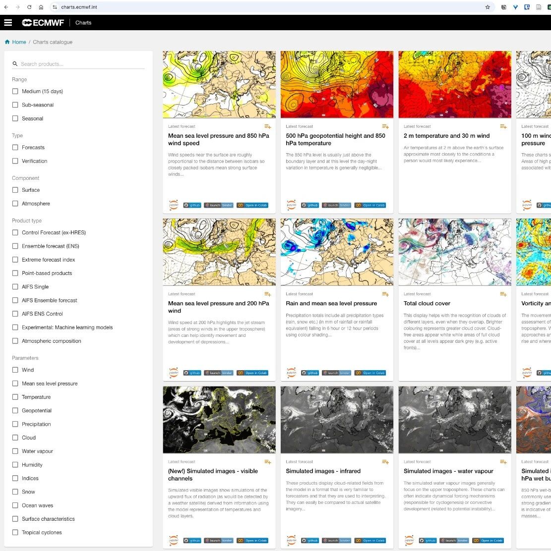Launch binder for Mean sea level pressure chart
This screenshot has width=551, height=551.
tap(218, 205)
